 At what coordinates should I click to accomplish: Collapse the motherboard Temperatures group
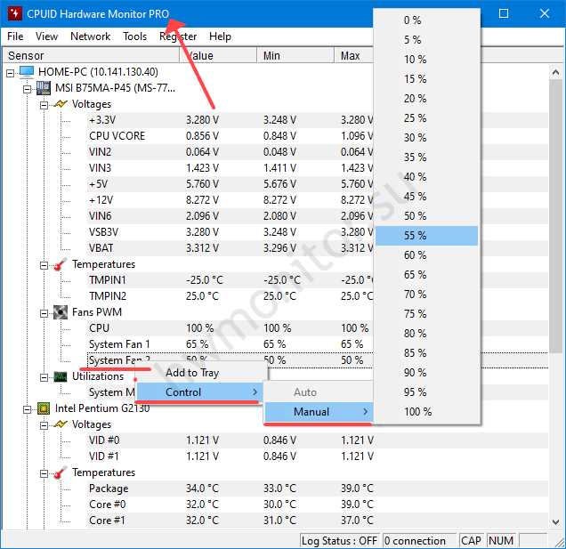coord(44,266)
